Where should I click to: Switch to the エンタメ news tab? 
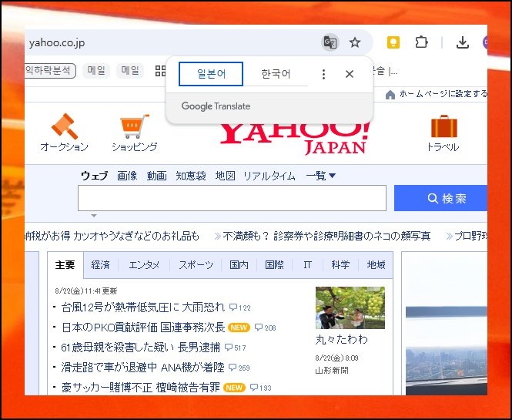[x=144, y=265]
